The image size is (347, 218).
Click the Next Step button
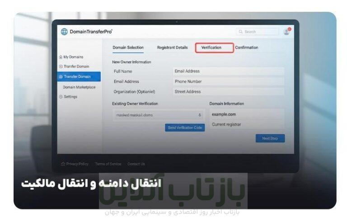coord(270,138)
